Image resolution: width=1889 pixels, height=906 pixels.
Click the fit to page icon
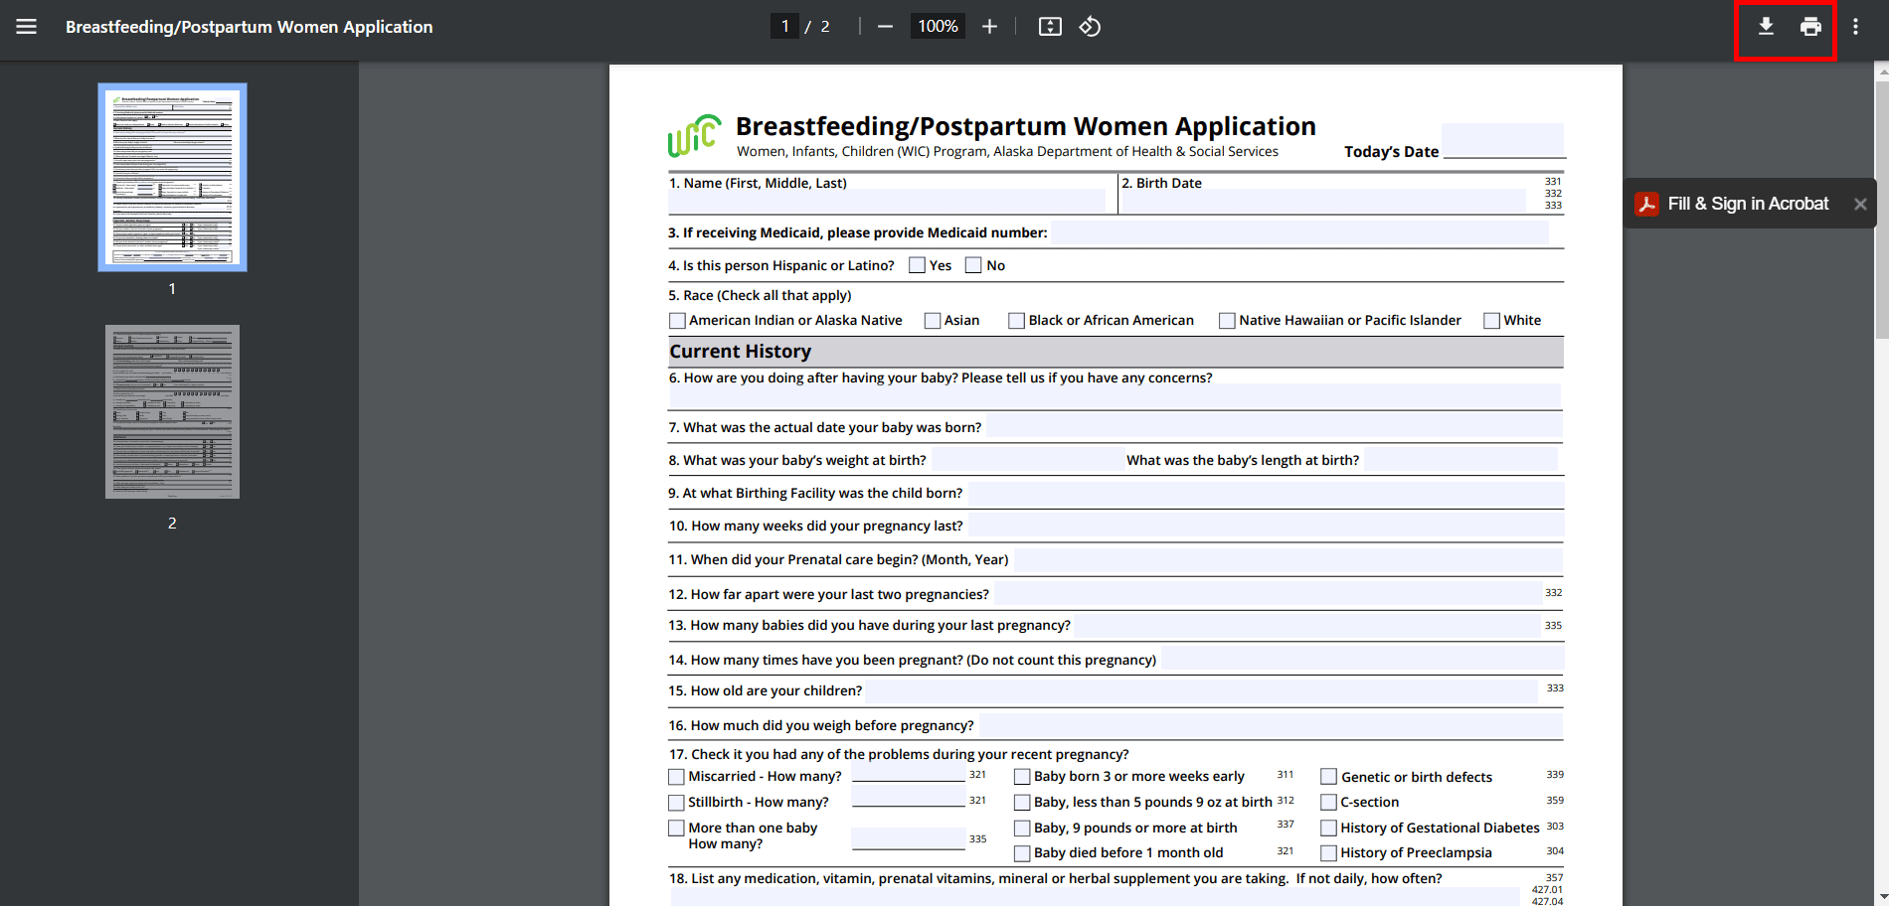[1050, 27]
